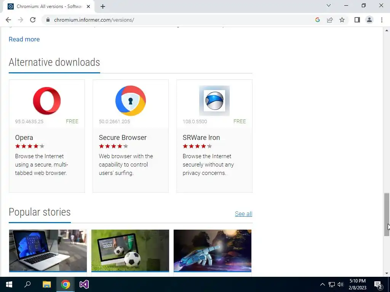The width and height of the screenshot is (390, 292).
Task: Click SRWare Iron's star rating
Action: tap(198, 146)
